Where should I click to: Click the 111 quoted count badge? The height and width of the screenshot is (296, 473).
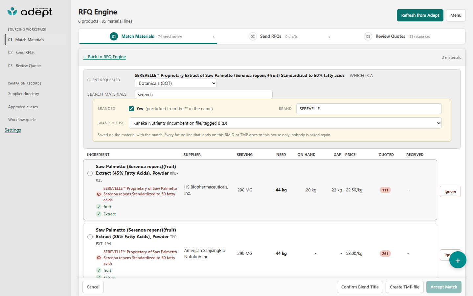pyautogui.click(x=385, y=190)
